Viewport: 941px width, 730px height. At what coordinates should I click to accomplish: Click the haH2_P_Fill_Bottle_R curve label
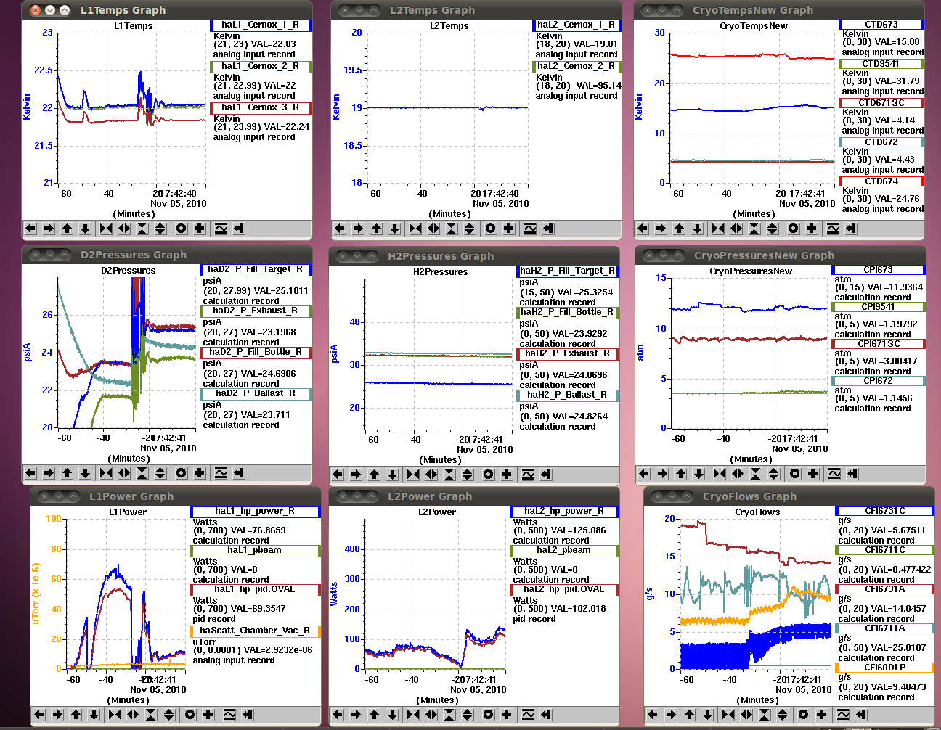[x=567, y=312]
